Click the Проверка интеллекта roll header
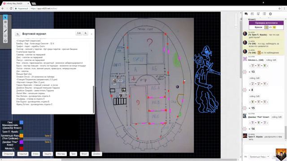The width and height of the screenshot is (287, 161). 266,23
